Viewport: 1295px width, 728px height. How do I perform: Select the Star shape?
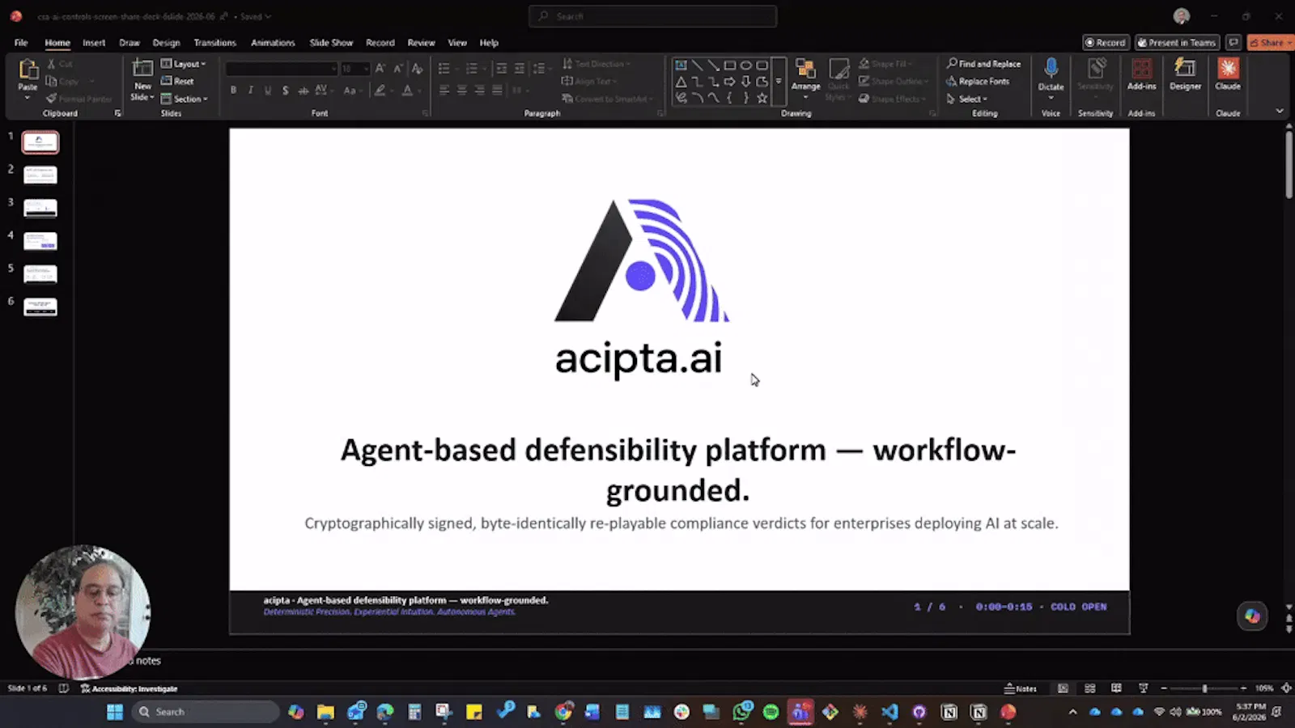762,98
